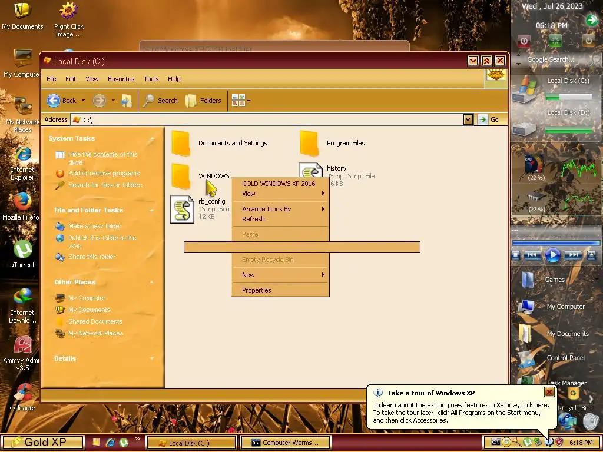The image size is (603, 452).
Task: Click green restart icon in sidebar
Action: [x=555, y=41]
